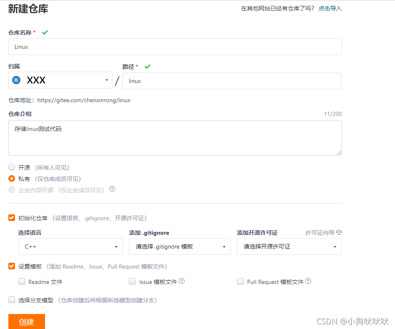The width and height of the screenshot is (395, 329).
Task: Click the help icon next to Pull Request 模板文件
Action: 308,281
